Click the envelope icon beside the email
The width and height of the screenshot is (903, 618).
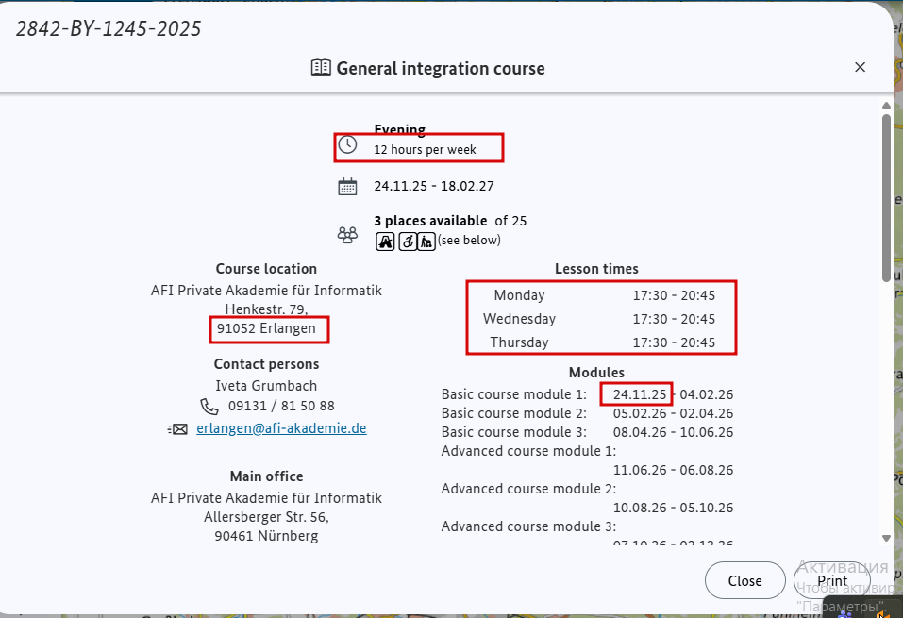(x=177, y=429)
